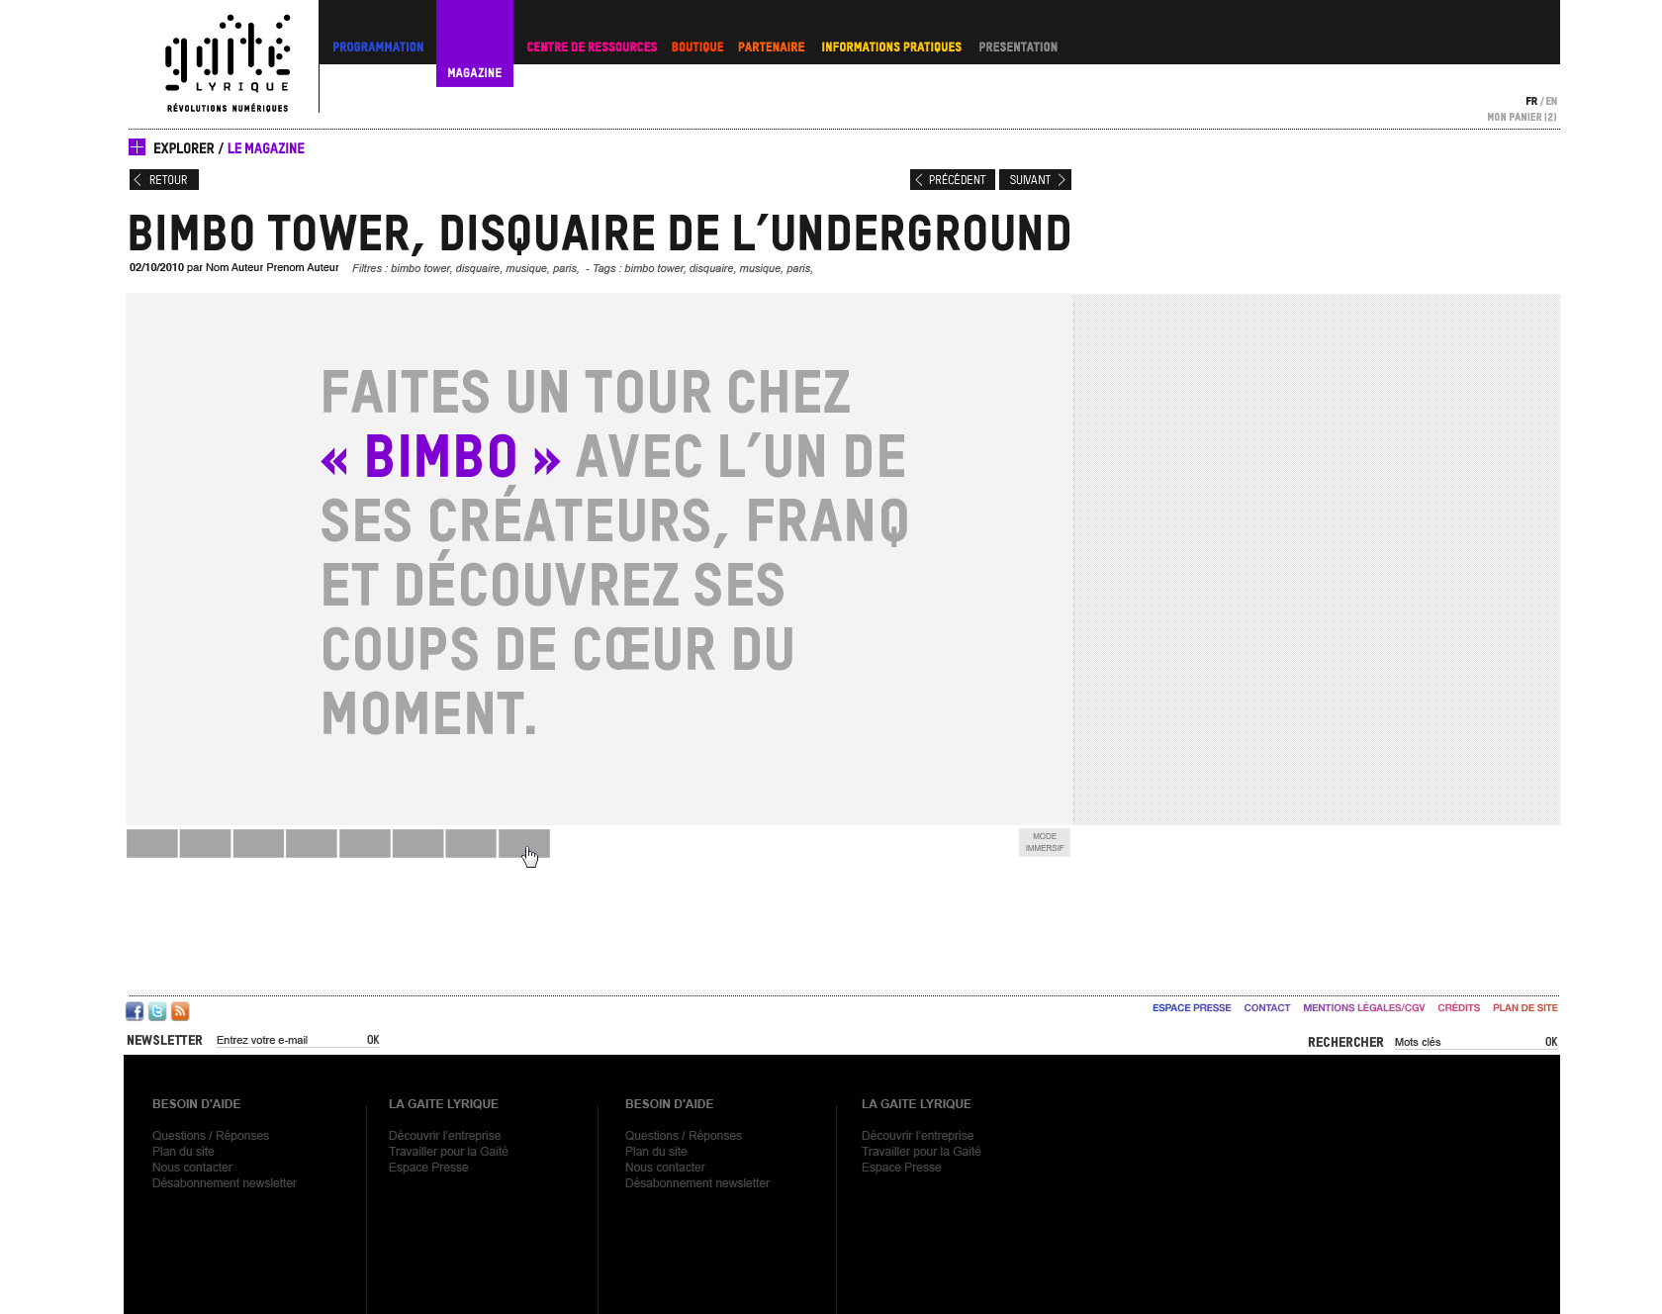This screenshot has width=1662, height=1314.
Task: Click first Travailler pour la Gaîté link
Action: 448,1152
